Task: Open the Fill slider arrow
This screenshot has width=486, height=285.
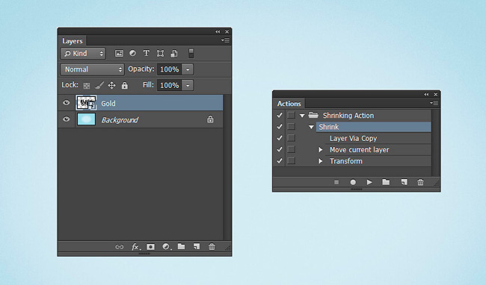Action: (188, 85)
